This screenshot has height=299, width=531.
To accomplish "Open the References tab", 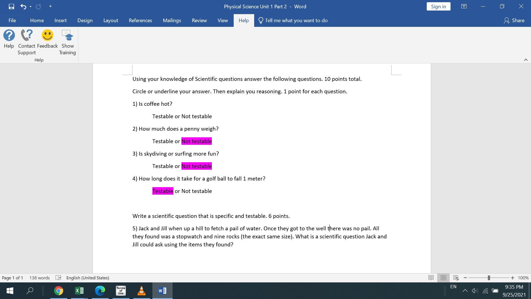I will [140, 20].
